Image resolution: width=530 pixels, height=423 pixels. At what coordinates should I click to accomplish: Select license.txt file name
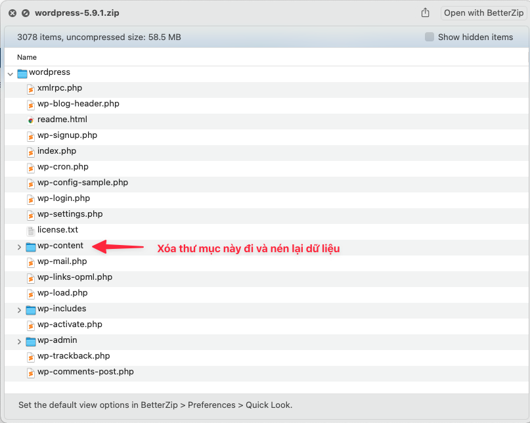click(58, 230)
